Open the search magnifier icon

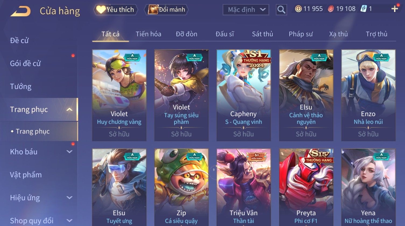pyautogui.click(x=281, y=10)
